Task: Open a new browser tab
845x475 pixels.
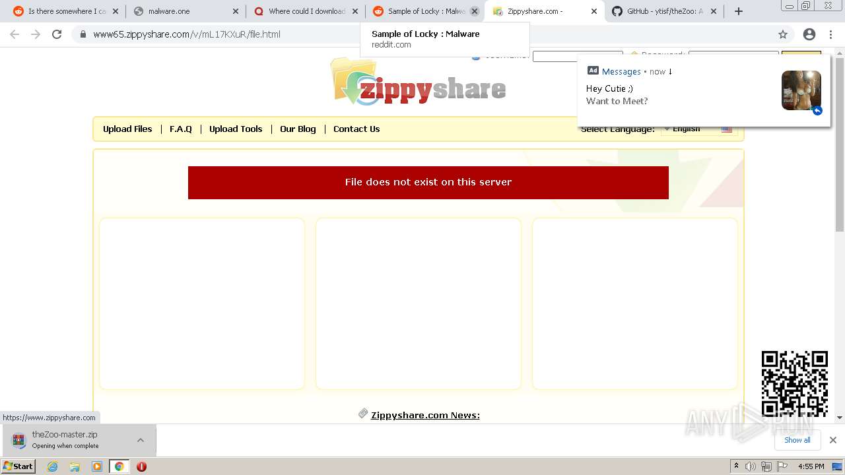Action: (x=739, y=11)
